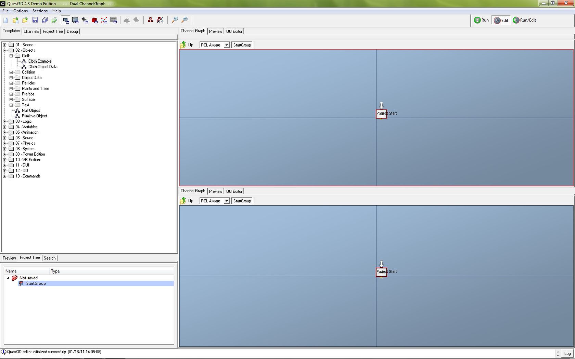This screenshot has height=359, width=575.
Task: Create a new project with the New icon
Action: coord(5,20)
